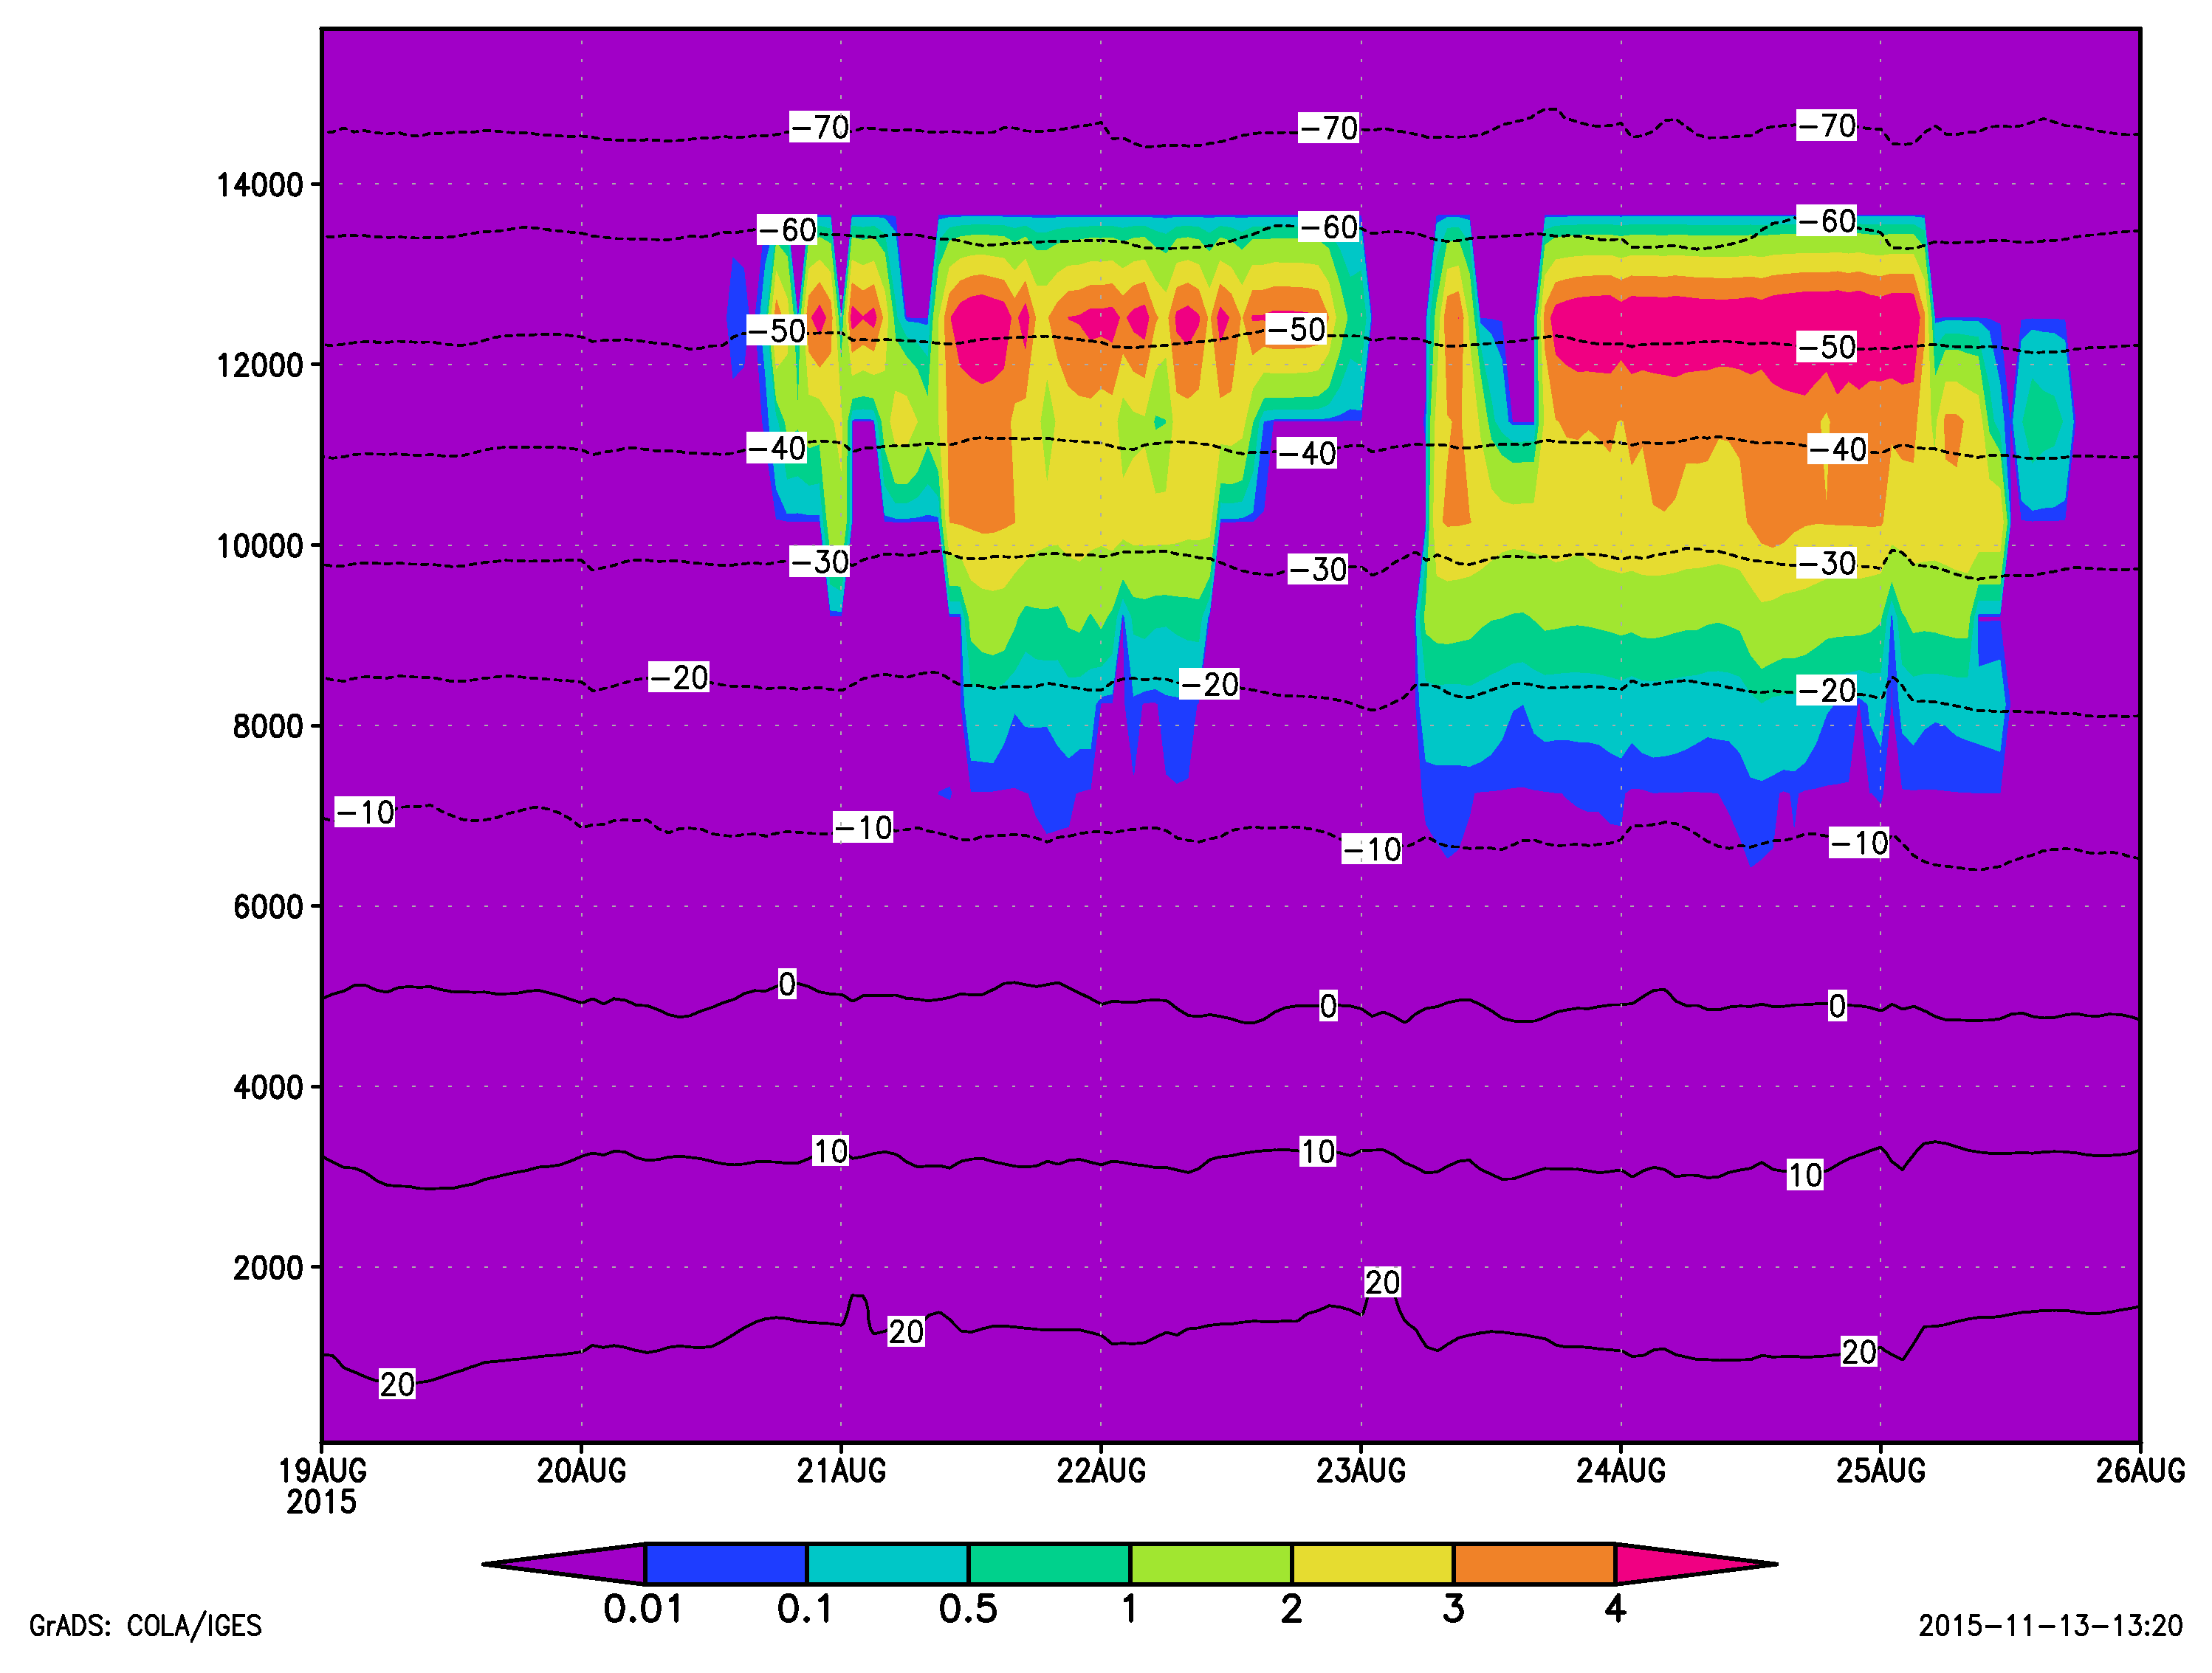Select the yellow-green colorbar swatch
The width and height of the screenshot is (2212, 1673).
[x=1211, y=1564]
